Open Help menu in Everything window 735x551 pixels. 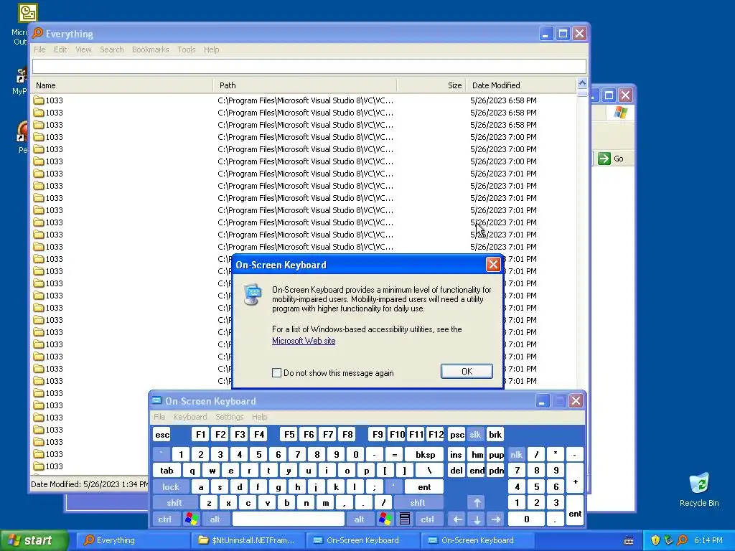pyautogui.click(x=212, y=50)
